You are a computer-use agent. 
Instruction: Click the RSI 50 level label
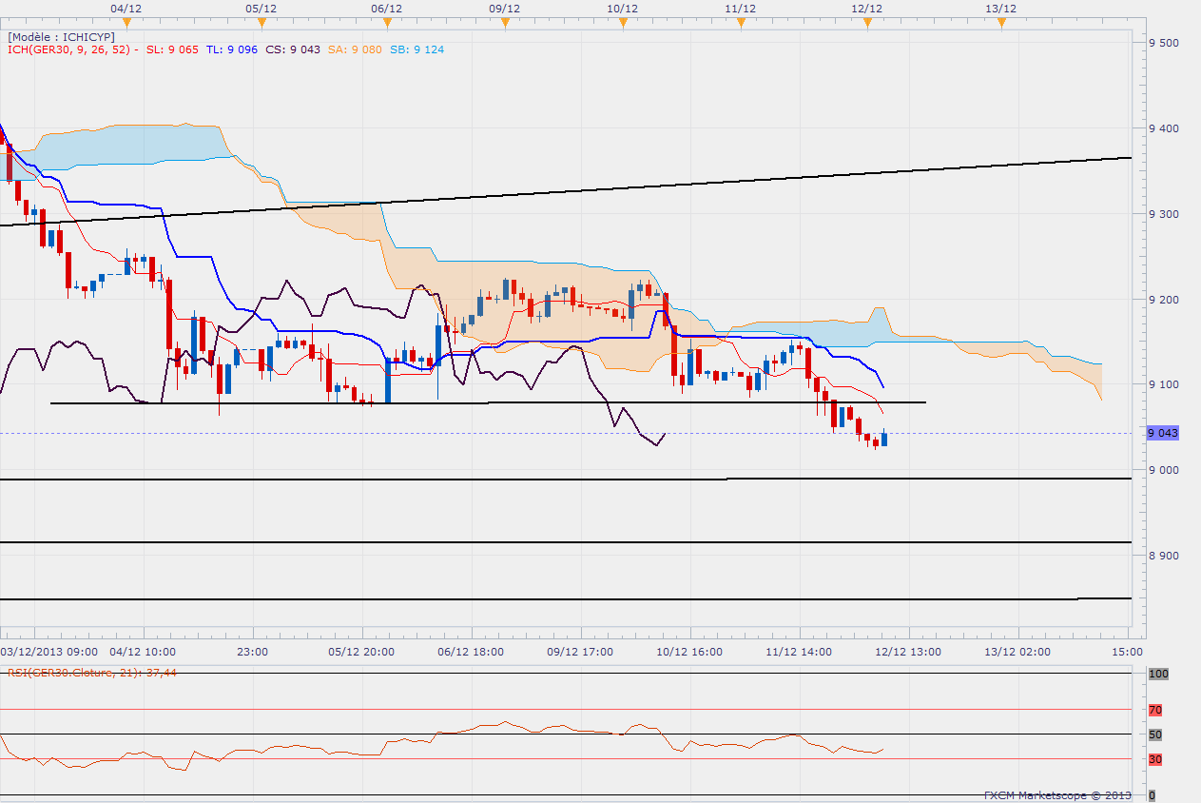point(1155,734)
